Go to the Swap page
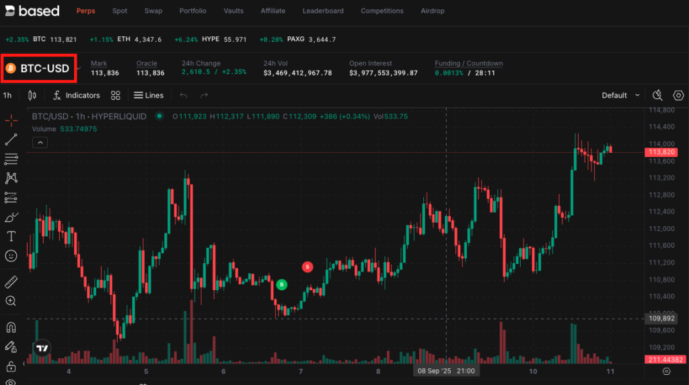This screenshot has height=385, width=689. 153,11
